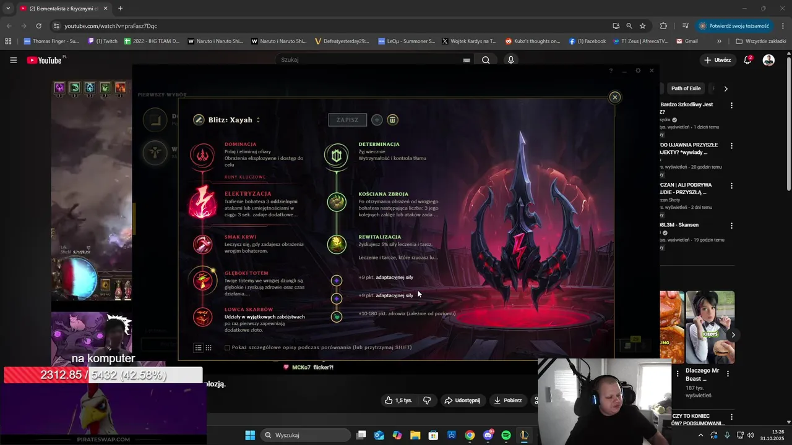The height and width of the screenshot is (445, 792).
Task: Open Chrome three-dot menu
Action: pyautogui.click(x=783, y=26)
